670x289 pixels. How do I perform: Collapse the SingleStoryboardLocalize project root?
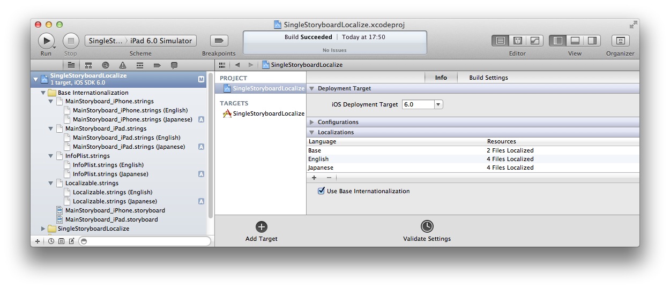pos(36,79)
